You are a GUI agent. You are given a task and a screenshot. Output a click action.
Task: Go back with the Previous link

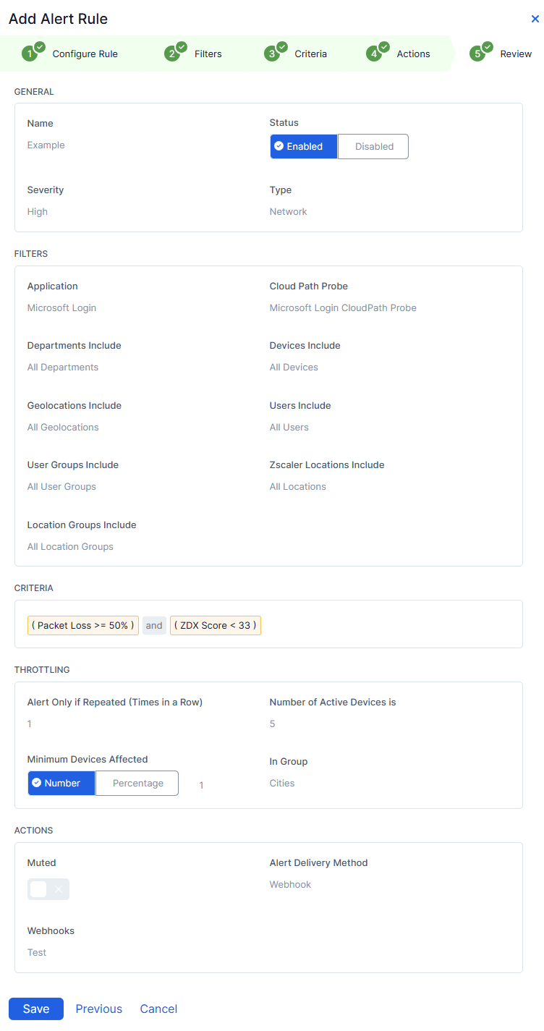[x=99, y=1009]
